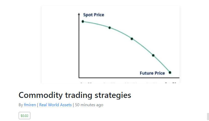Click the page scrollbar thumb at right edge
The image size is (209, 121).
pyautogui.click(x=208, y=117)
